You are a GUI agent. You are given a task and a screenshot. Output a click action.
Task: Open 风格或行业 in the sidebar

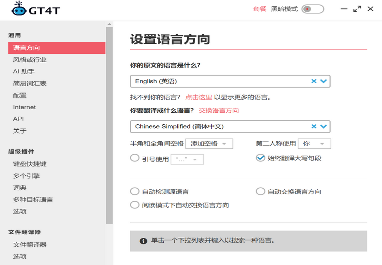coord(30,60)
